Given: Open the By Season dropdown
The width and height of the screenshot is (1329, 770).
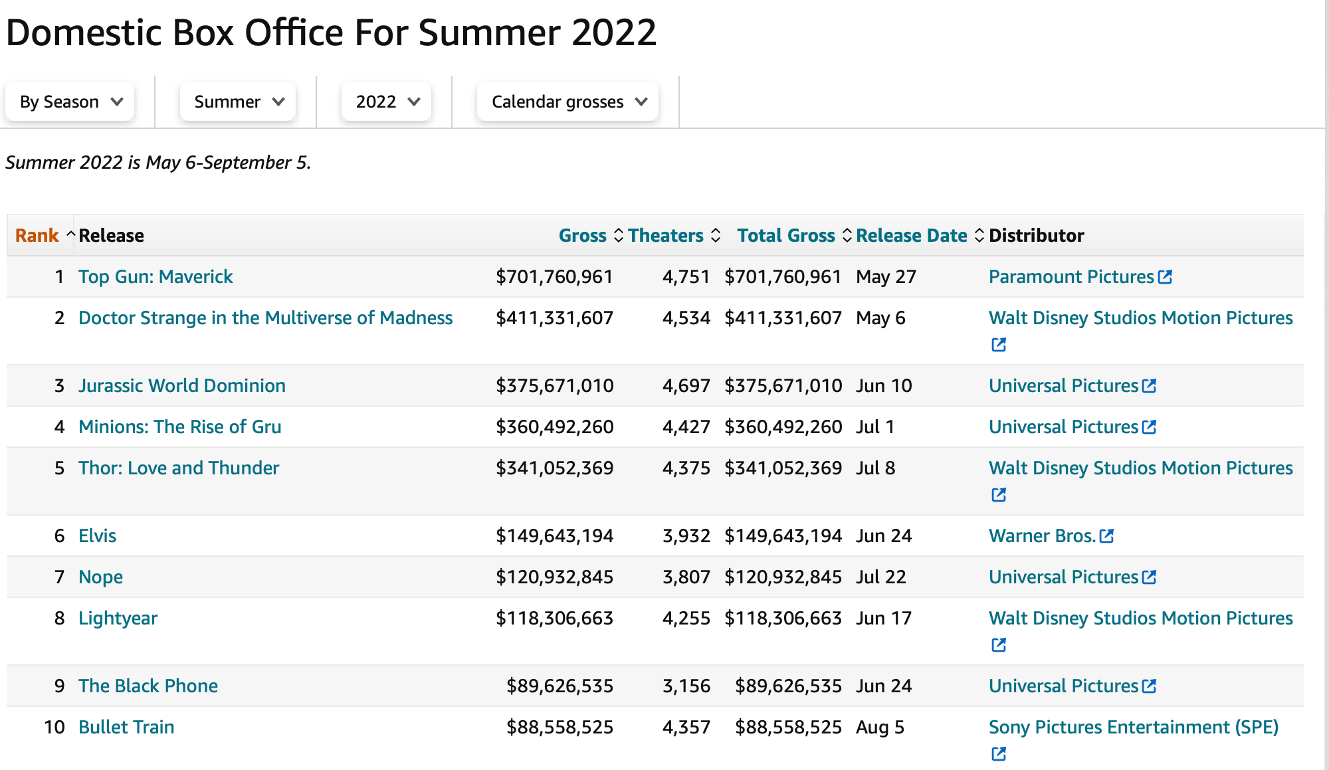Looking at the screenshot, I should point(70,102).
